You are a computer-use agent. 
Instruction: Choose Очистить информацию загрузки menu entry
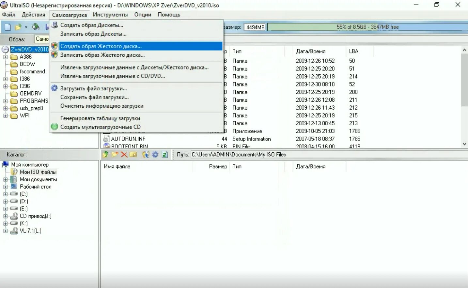click(x=136, y=106)
